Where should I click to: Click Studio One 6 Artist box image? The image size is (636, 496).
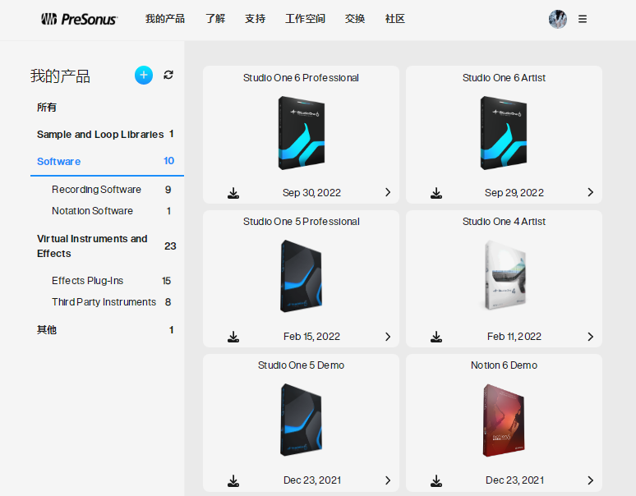point(504,133)
